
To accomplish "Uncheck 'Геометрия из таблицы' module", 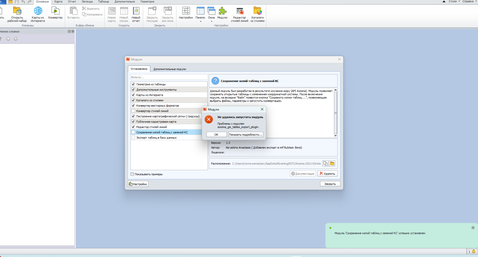I will click(x=133, y=84).
